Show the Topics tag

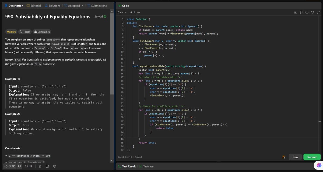[x=25, y=32]
